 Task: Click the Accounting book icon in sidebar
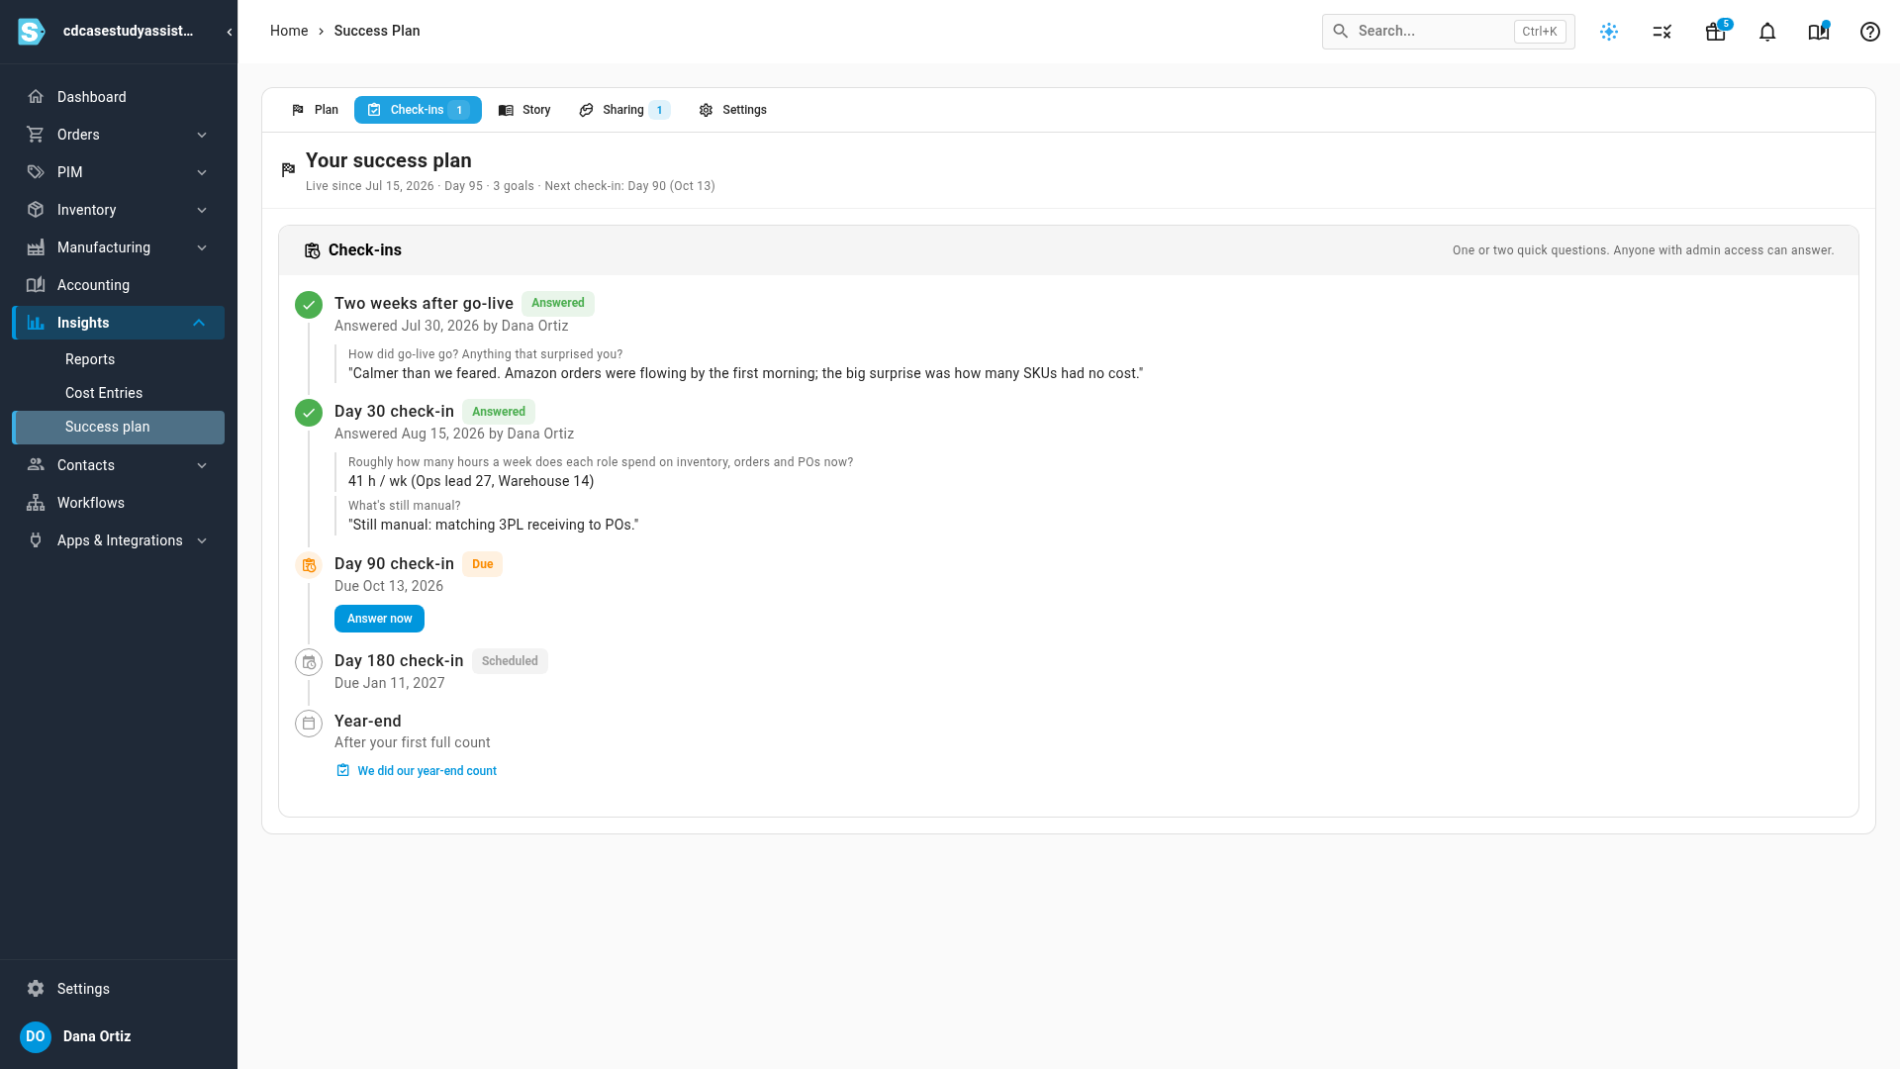pyautogui.click(x=36, y=285)
